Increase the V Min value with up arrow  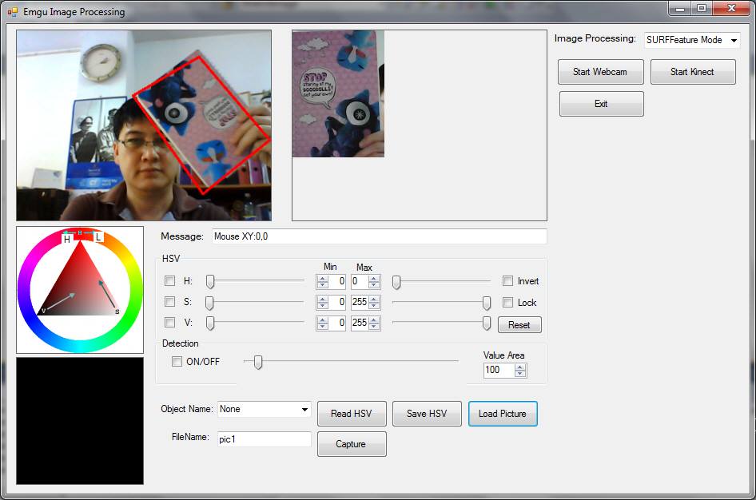323,319
